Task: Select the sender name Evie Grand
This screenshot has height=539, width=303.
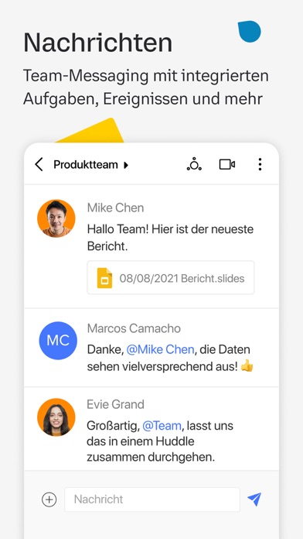Action: 115,404
